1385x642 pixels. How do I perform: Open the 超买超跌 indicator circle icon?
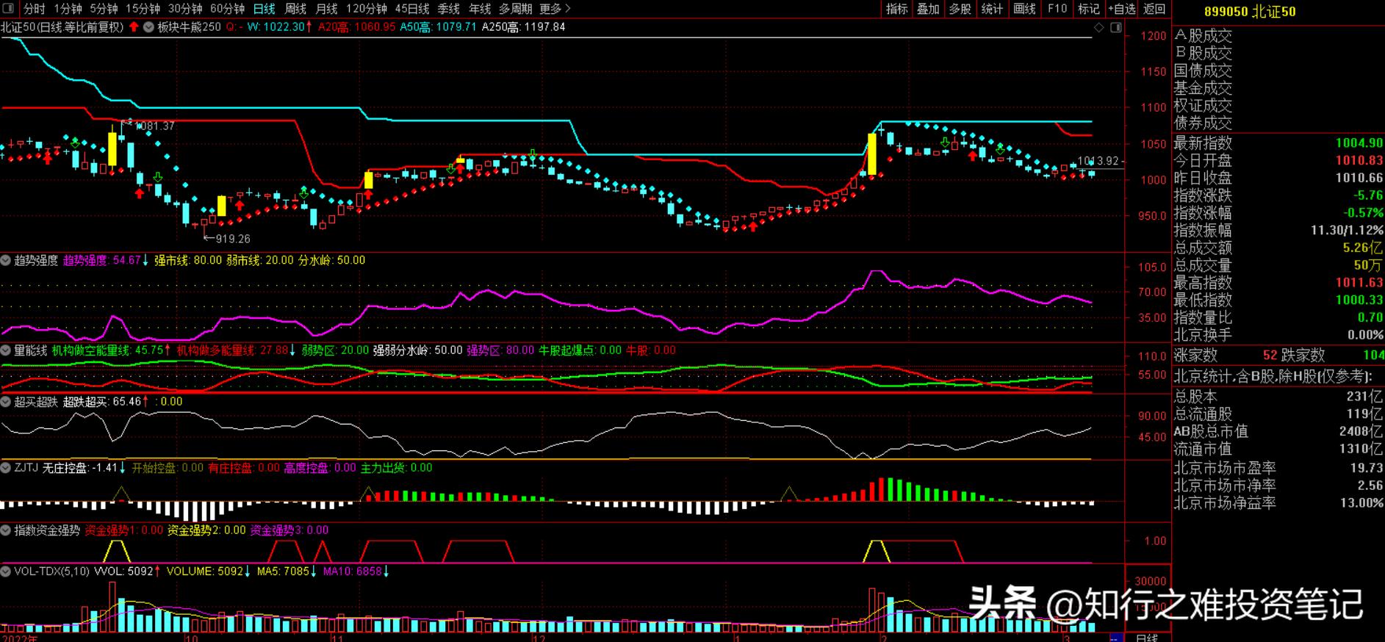coord(6,402)
